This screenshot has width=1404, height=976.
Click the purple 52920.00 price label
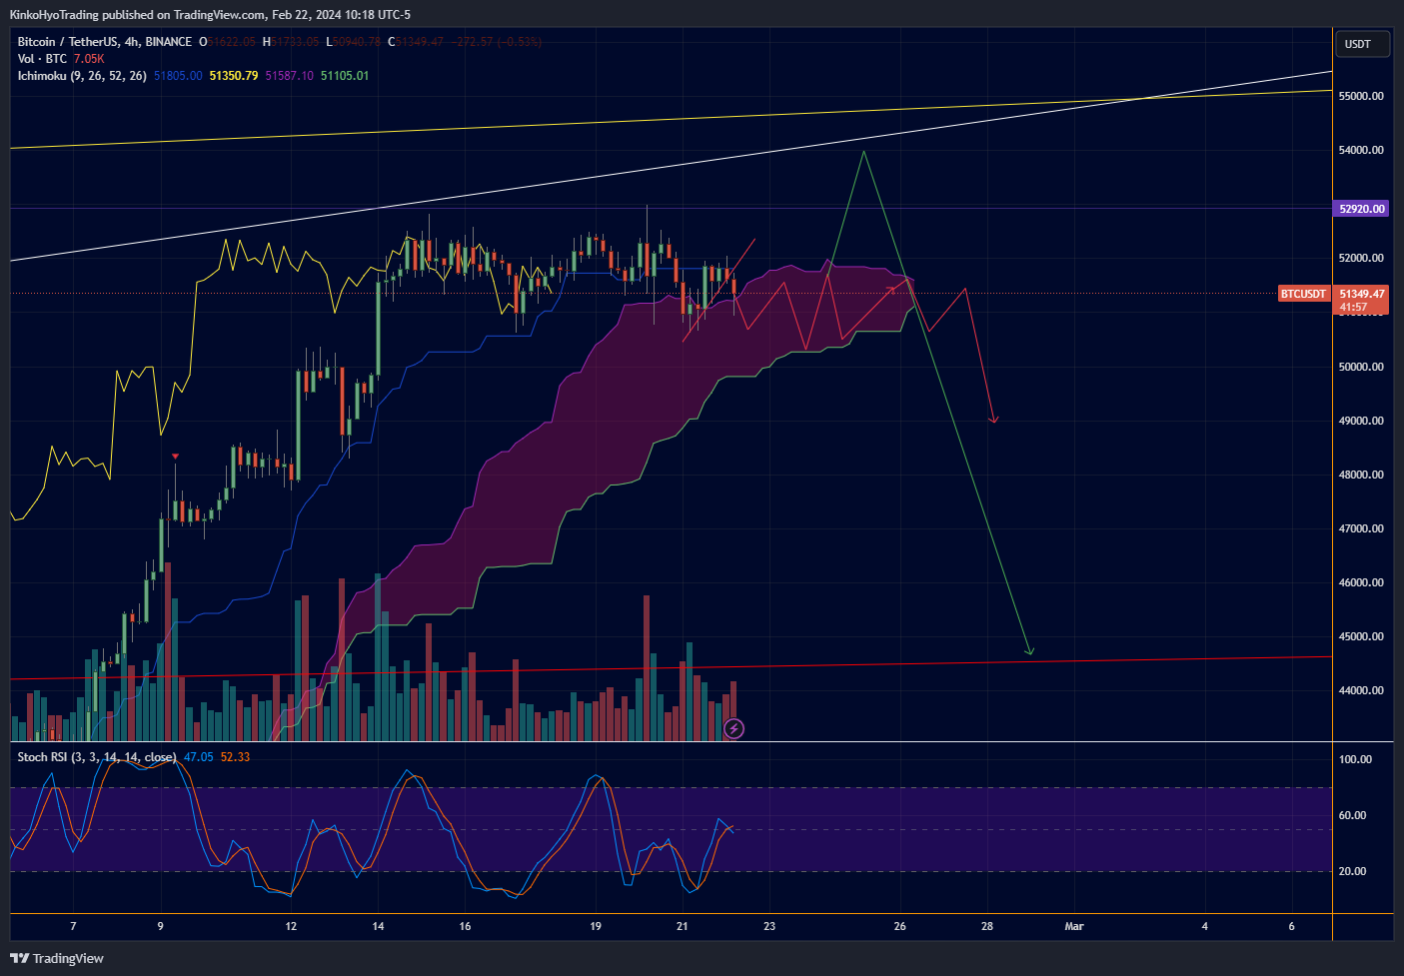[1361, 209]
